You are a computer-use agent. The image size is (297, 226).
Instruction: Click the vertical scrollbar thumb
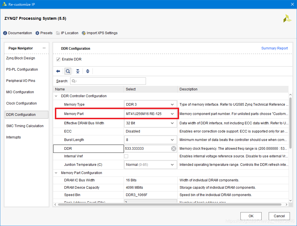[x=290, y=123]
